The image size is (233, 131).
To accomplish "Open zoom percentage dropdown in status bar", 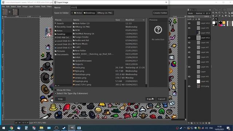I will 25,123.
